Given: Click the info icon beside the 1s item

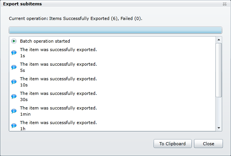Looking at the screenshot, I should pyautogui.click(x=14, y=53).
